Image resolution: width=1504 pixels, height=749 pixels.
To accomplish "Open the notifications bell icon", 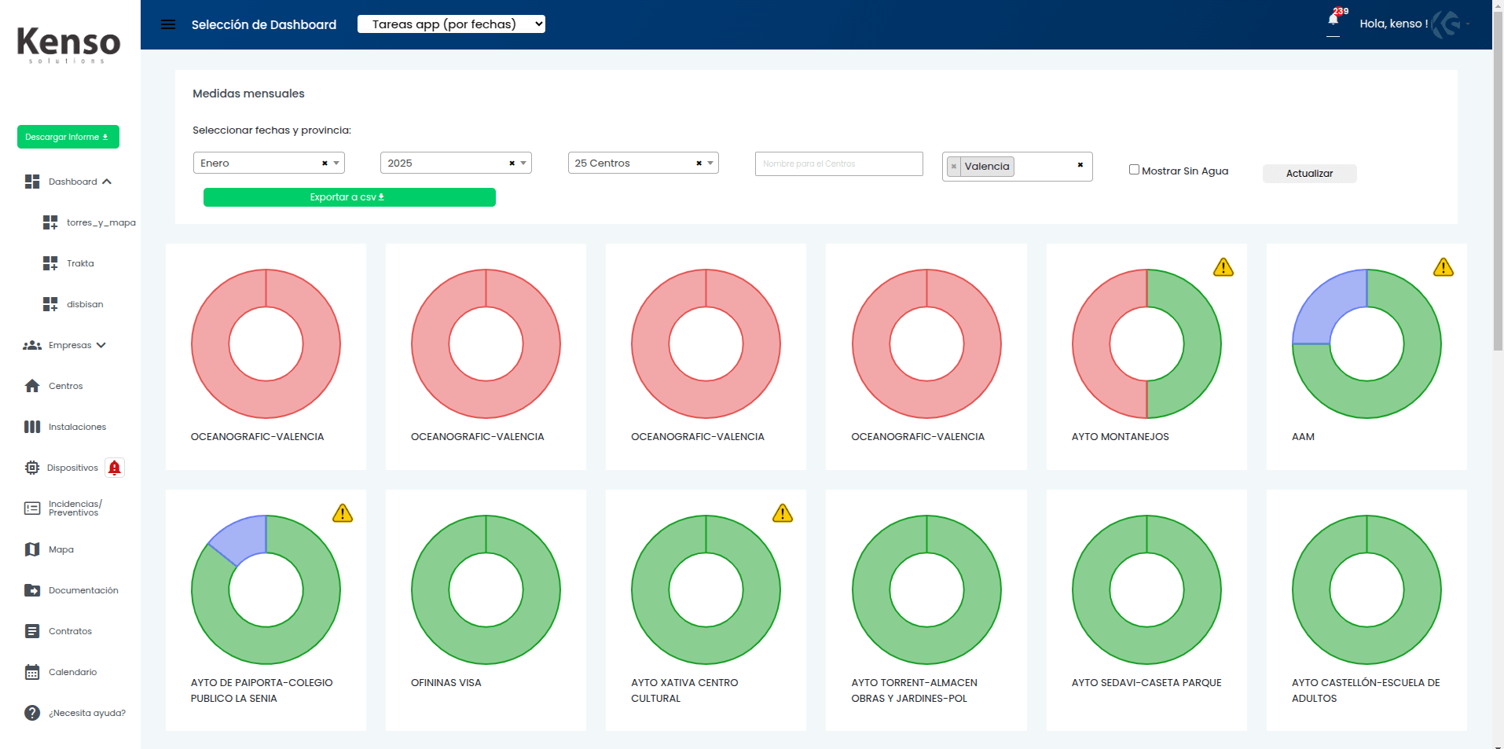I will [1333, 19].
